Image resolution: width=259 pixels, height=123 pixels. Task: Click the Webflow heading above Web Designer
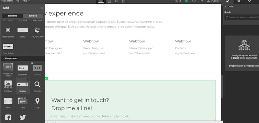(91, 41)
